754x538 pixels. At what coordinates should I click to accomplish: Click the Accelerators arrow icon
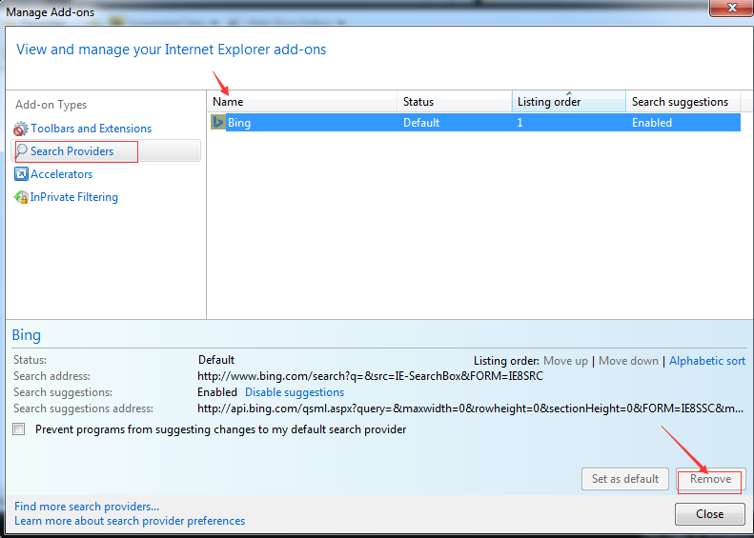pos(21,174)
